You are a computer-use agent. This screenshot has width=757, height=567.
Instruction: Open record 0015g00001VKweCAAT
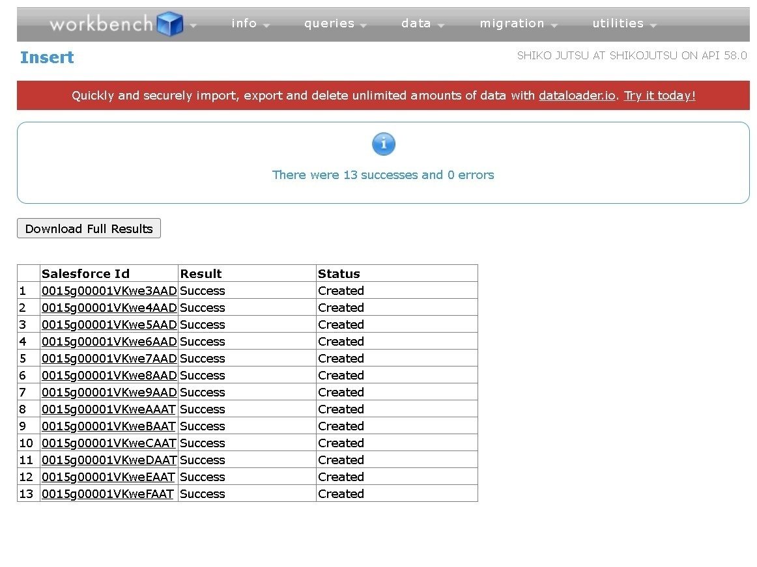click(109, 443)
